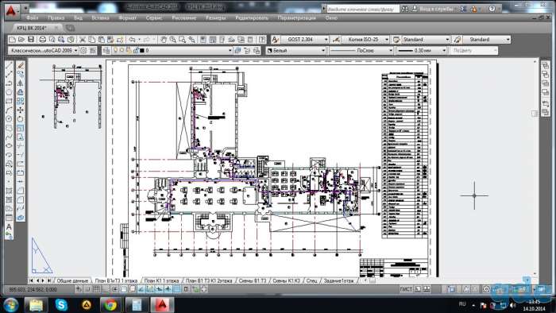Click the Text Style icon beside GOST 2.304

click(275, 40)
